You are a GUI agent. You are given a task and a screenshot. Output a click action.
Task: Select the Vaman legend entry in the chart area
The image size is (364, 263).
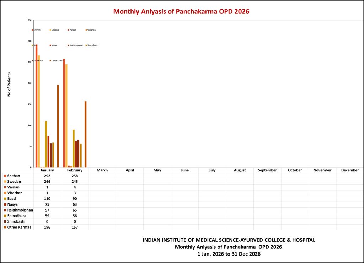coord(73,30)
